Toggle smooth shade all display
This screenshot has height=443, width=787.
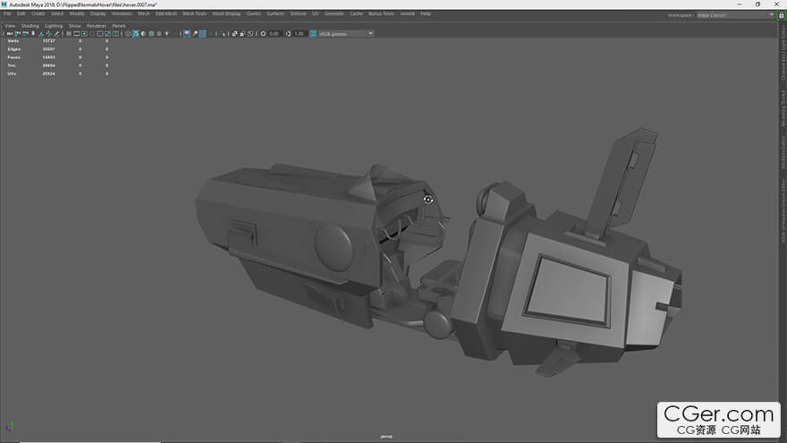[x=136, y=33]
